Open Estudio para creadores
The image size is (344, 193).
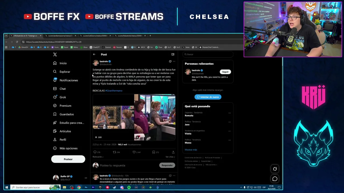pos(69,123)
